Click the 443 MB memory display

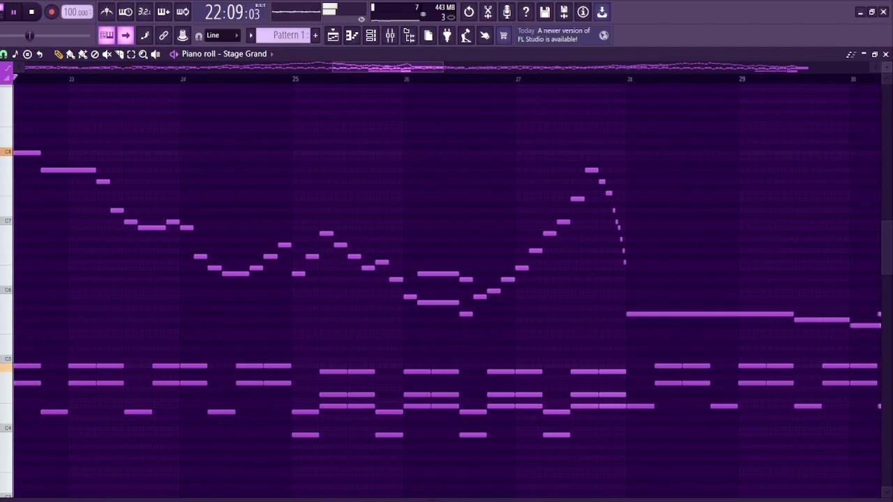pos(444,8)
